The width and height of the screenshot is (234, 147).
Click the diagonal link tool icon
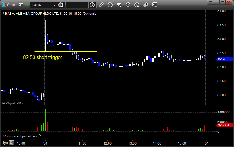click(x=146, y=5)
